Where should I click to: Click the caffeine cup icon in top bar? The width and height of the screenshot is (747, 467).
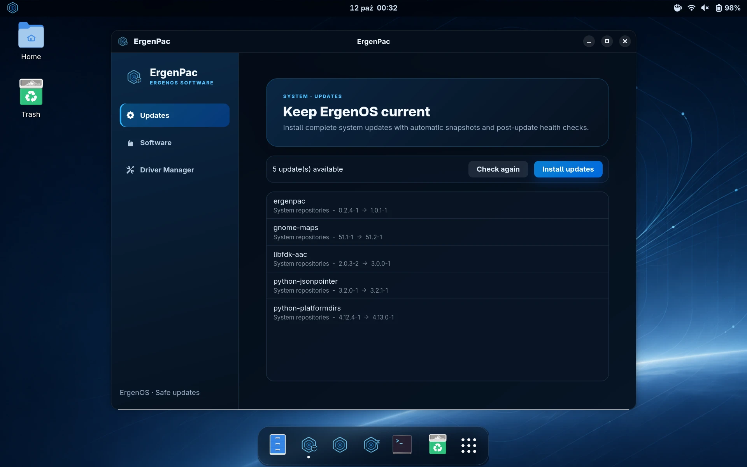[678, 8]
